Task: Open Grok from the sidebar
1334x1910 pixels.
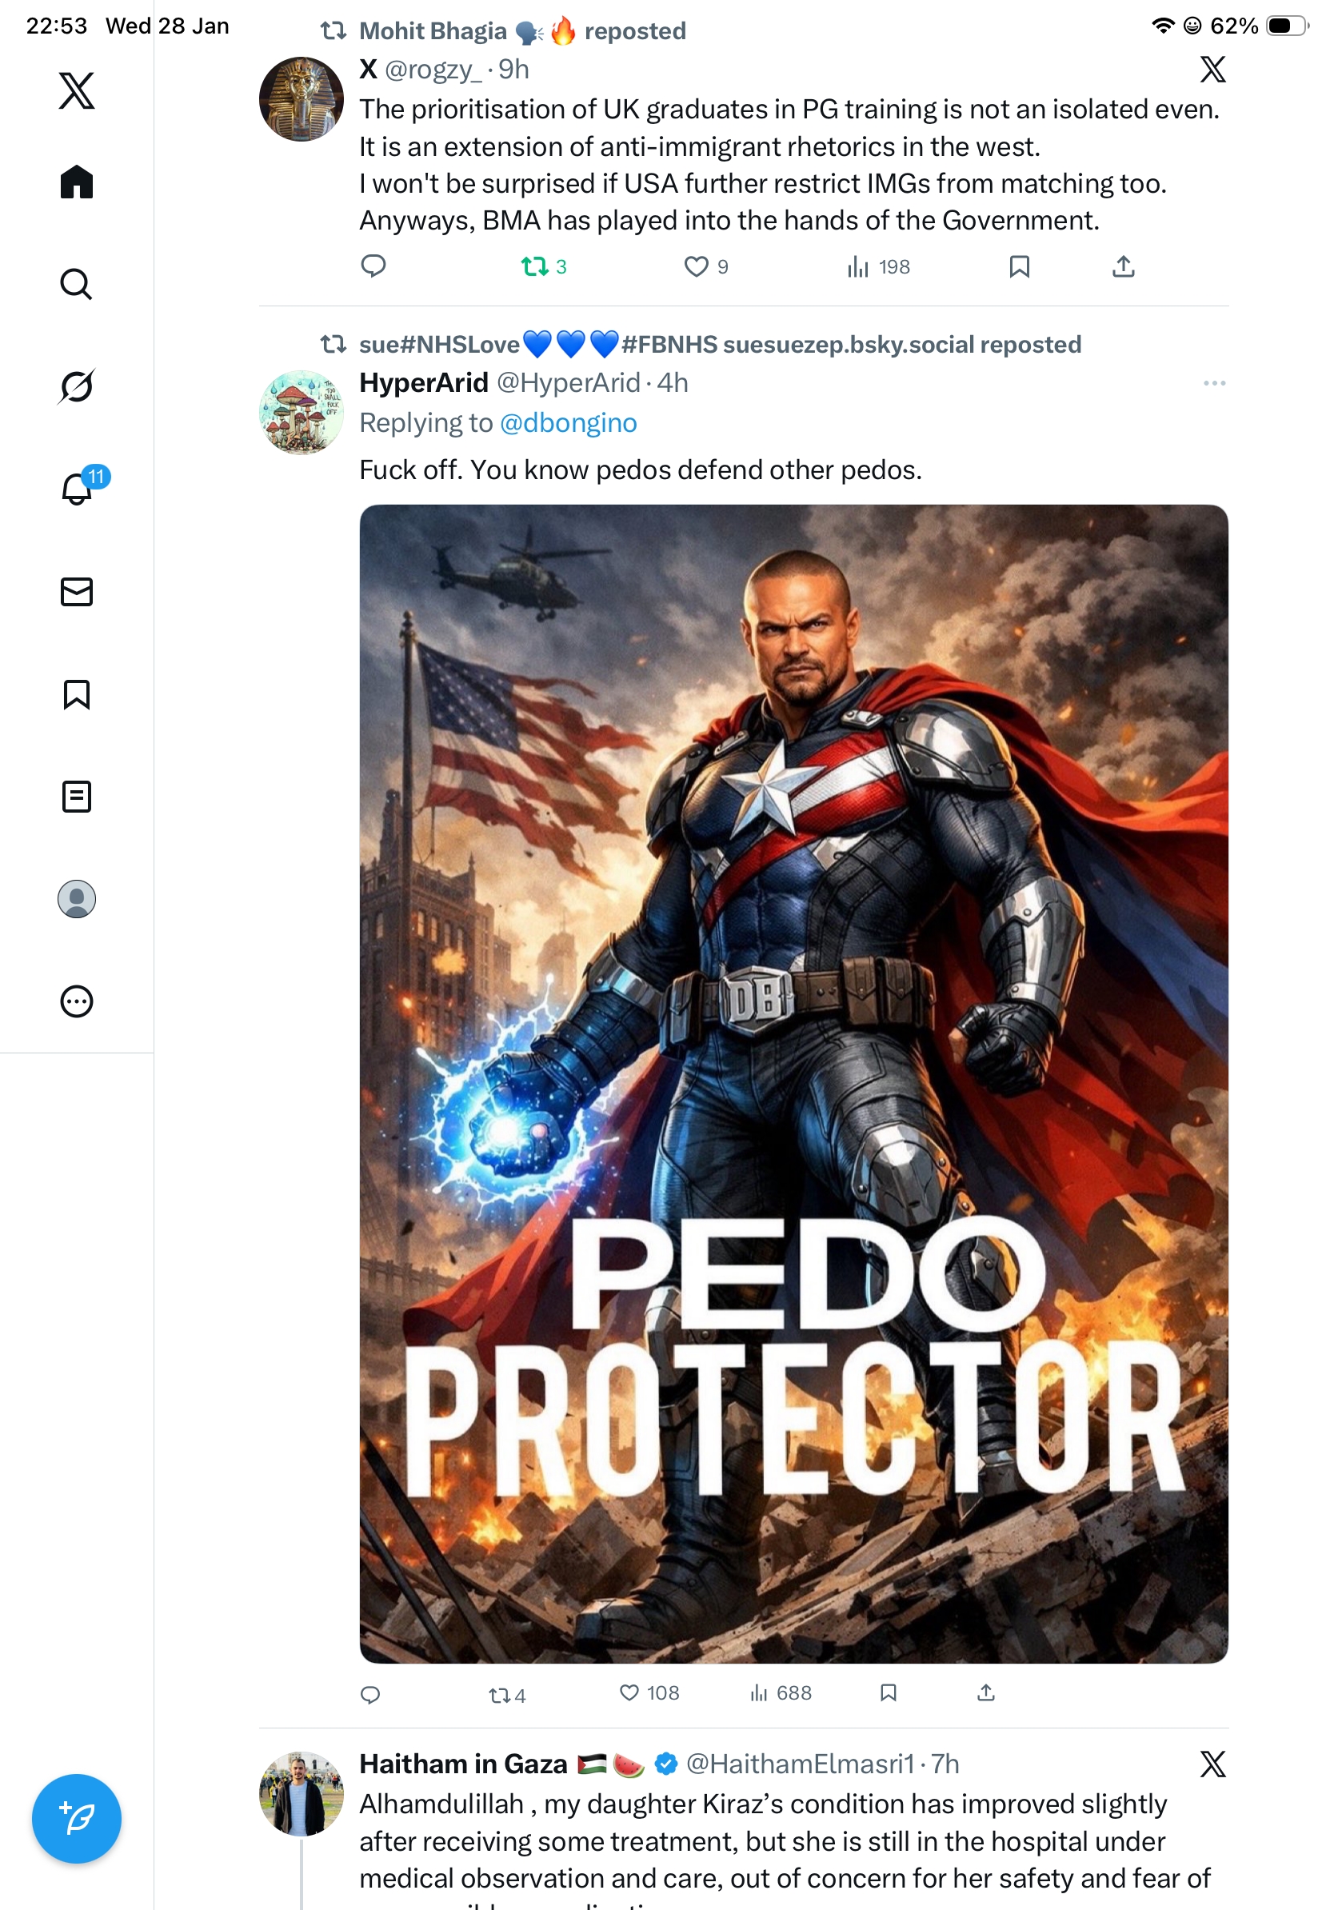Action: [x=77, y=386]
